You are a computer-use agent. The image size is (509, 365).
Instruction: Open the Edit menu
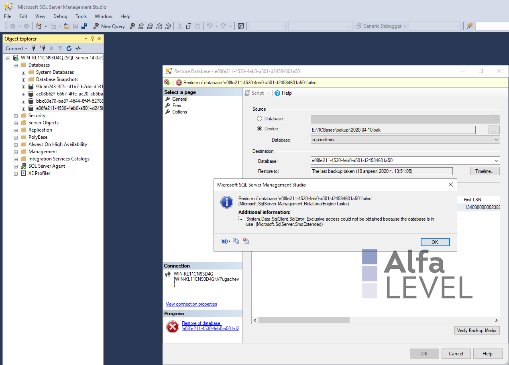(23, 16)
